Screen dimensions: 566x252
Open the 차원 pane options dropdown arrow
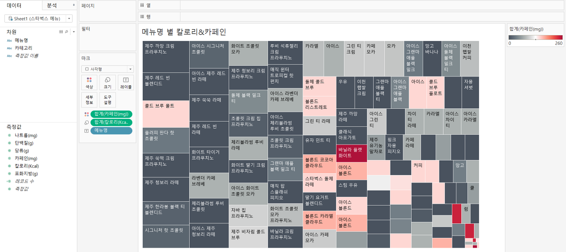(73, 32)
